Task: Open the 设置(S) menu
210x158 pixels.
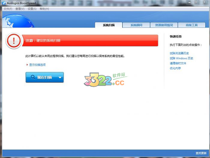Action: coord(32,9)
